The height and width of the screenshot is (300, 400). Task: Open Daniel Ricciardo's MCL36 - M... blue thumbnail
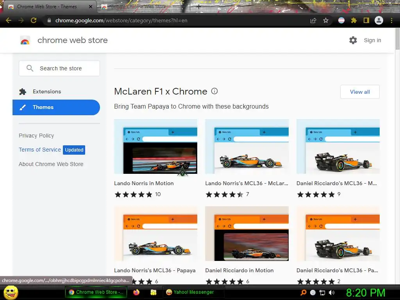[338, 146]
